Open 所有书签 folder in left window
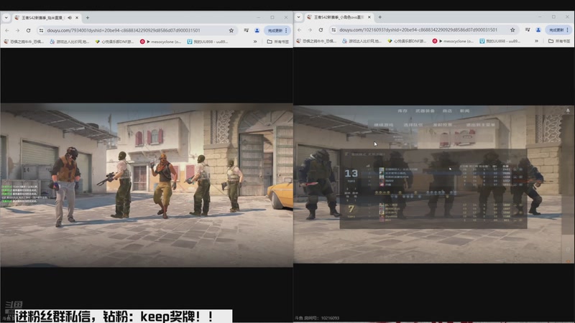This screenshot has width=575, height=323. [x=278, y=42]
